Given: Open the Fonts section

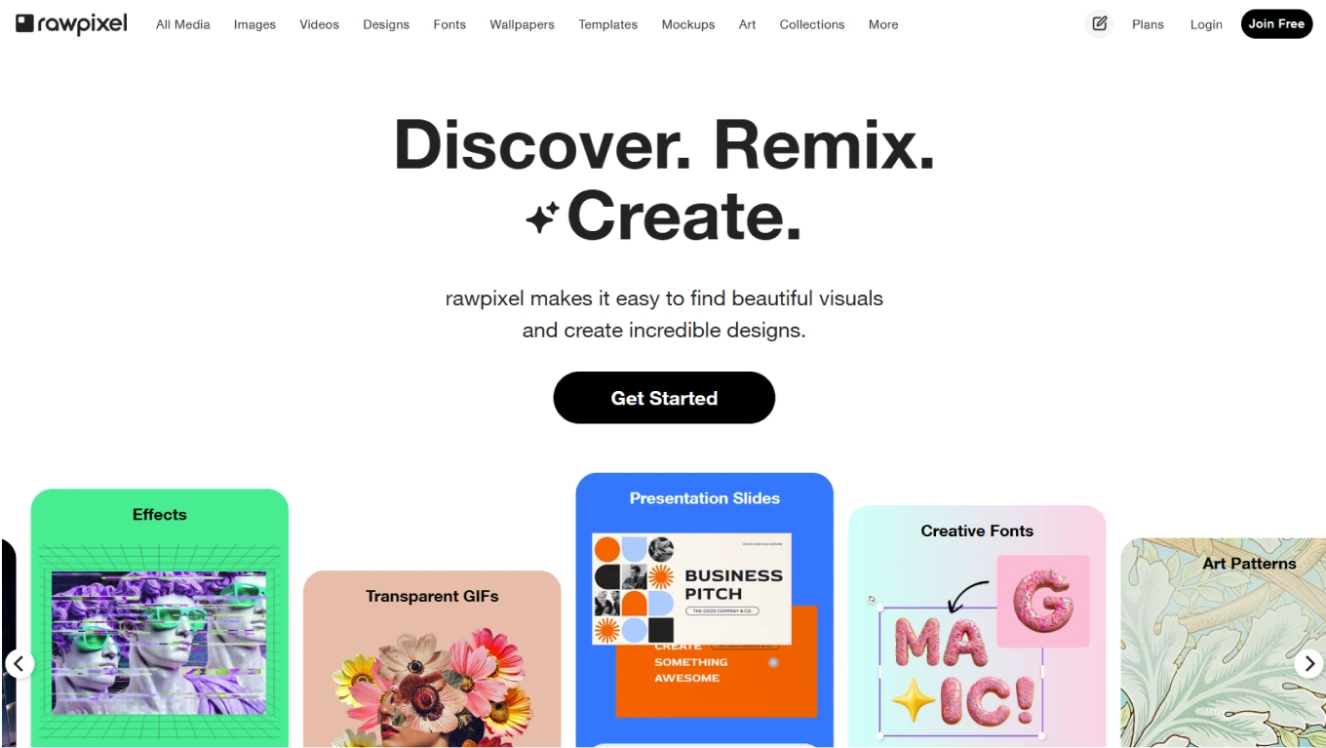Looking at the screenshot, I should [449, 24].
